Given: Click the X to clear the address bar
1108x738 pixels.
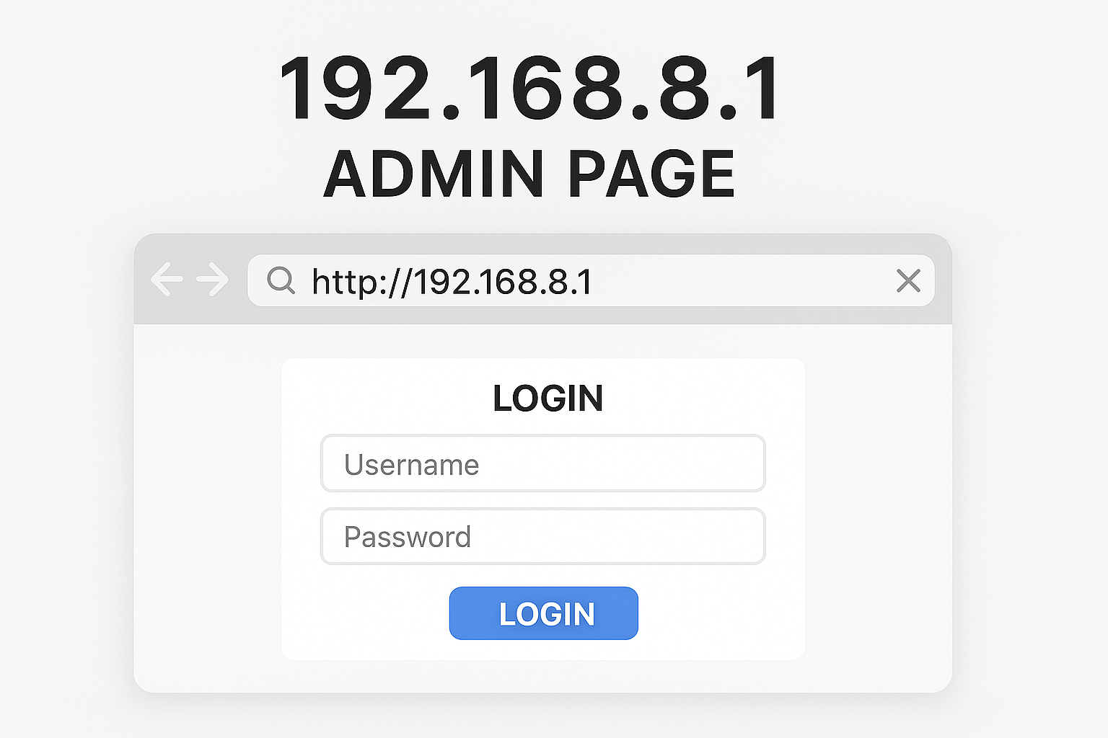Looking at the screenshot, I should 908,281.
